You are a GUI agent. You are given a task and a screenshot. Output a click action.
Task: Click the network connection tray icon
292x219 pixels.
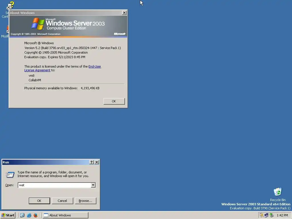click(267, 215)
